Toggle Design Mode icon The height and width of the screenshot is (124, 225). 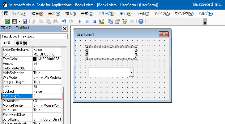pyautogui.click(x=102, y=21)
